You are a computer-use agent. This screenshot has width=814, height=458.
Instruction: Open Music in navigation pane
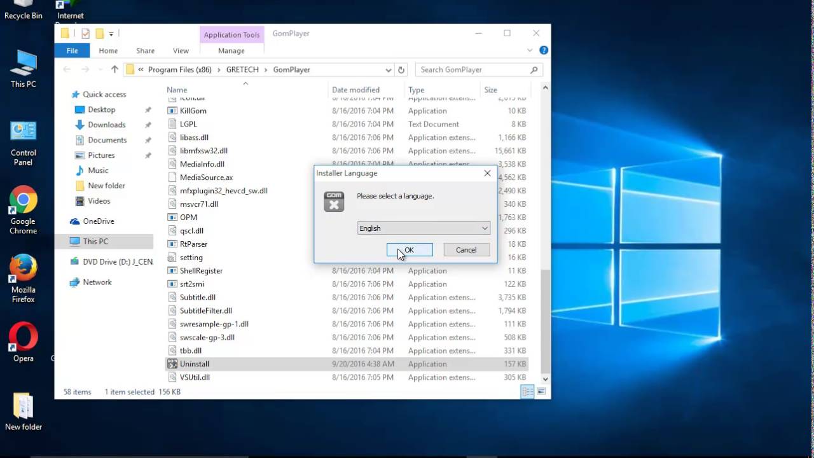[98, 170]
